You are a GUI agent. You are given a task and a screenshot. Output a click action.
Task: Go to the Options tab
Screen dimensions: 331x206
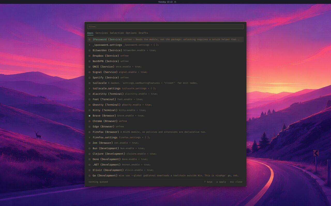click(131, 33)
